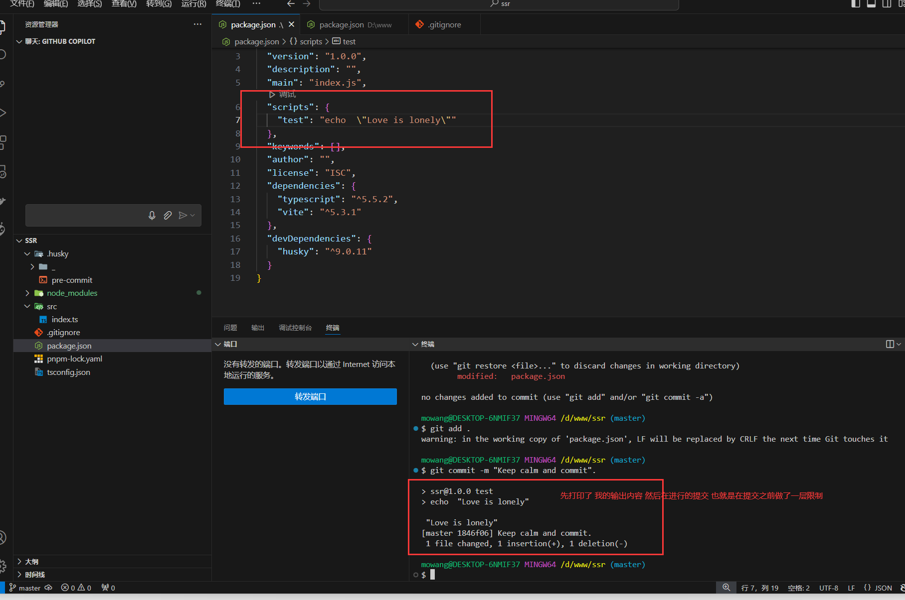
Task: Collapse the .husky folder
Action: pyautogui.click(x=27, y=253)
